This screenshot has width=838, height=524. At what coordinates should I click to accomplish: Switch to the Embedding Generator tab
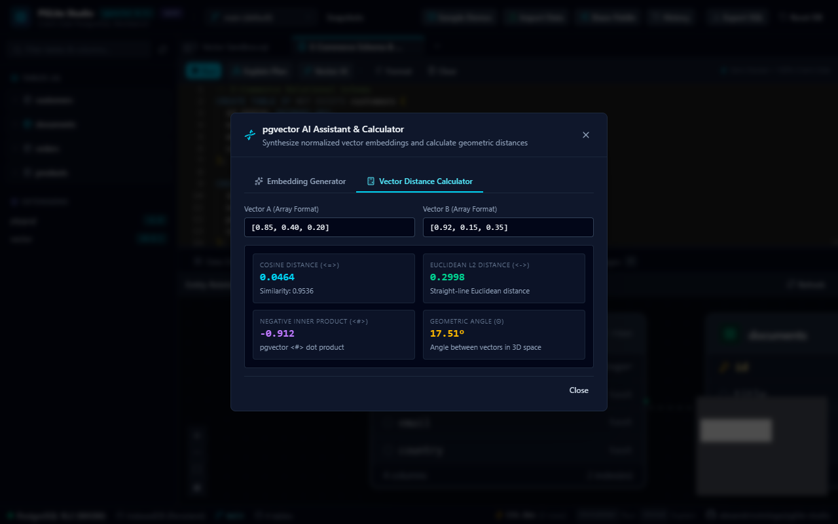pyautogui.click(x=300, y=181)
